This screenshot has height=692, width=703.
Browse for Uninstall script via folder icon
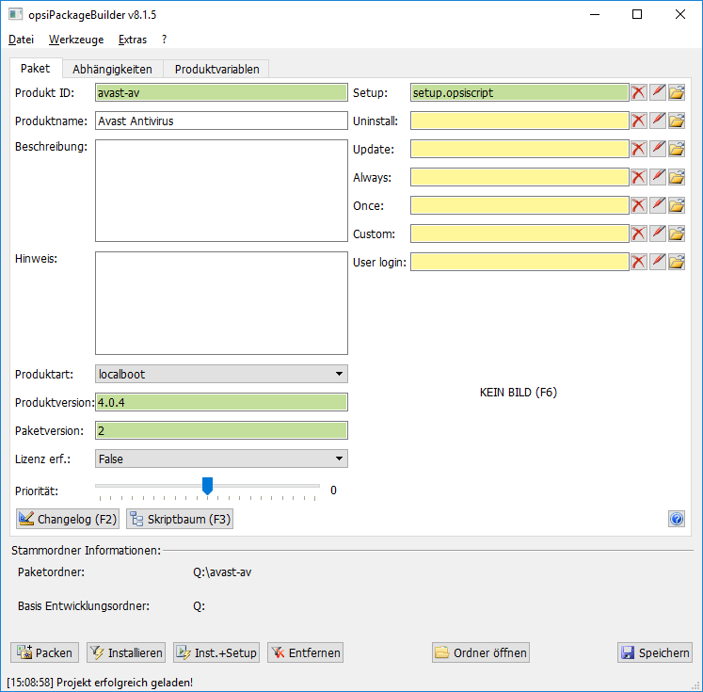pos(677,121)
